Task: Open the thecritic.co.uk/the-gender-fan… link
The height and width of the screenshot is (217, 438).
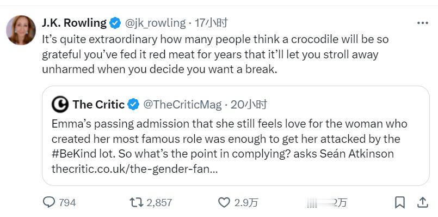Action: [x=134, y=169]
